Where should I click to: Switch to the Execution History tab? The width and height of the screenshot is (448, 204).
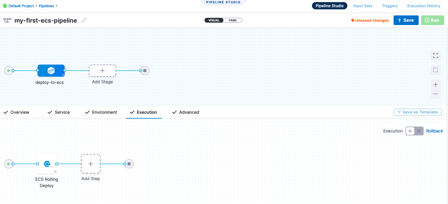click(424, 6)
